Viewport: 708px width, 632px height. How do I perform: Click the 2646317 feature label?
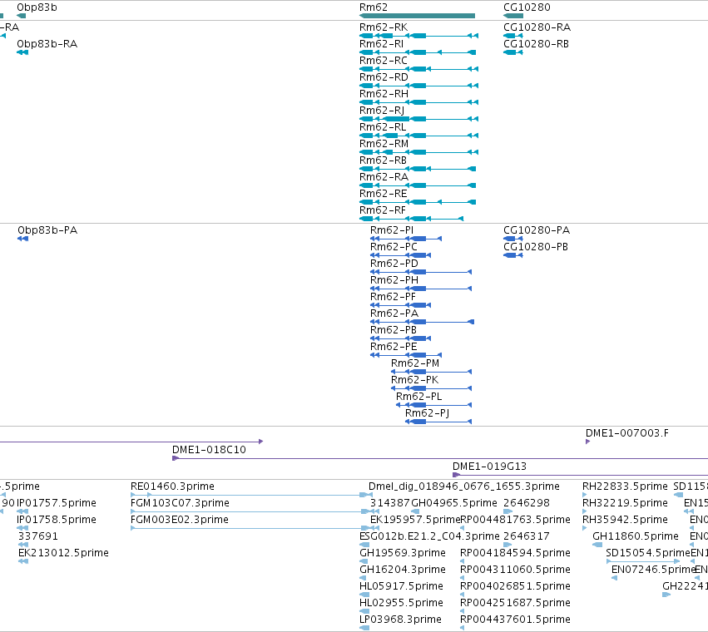[527, 536]
